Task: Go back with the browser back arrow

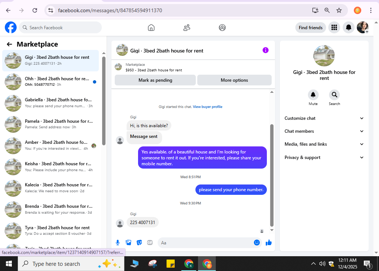Action: click(8, 10)
